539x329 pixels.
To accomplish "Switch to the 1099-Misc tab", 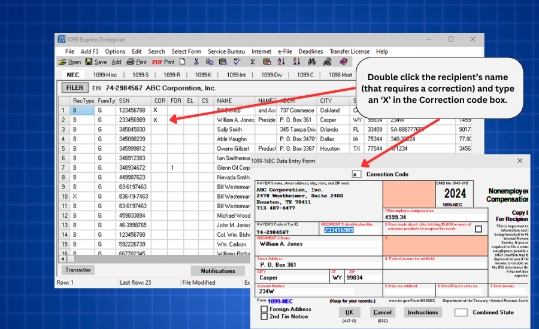I will [104, 75].
